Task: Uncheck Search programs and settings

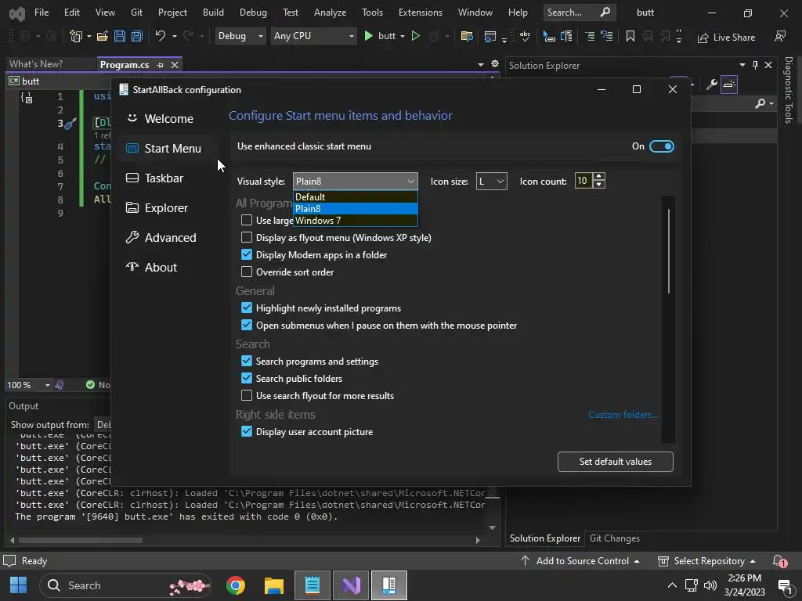Action: [x=247, y=361]
